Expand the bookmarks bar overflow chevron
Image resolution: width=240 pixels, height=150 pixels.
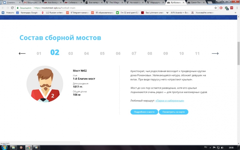[235, 13]
